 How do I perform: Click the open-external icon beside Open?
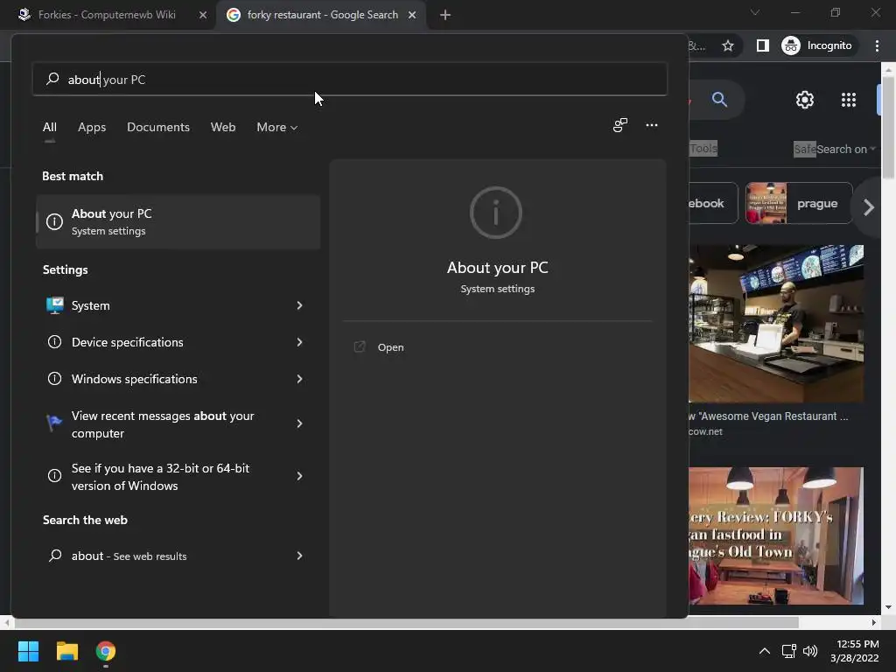pos(360,346)
